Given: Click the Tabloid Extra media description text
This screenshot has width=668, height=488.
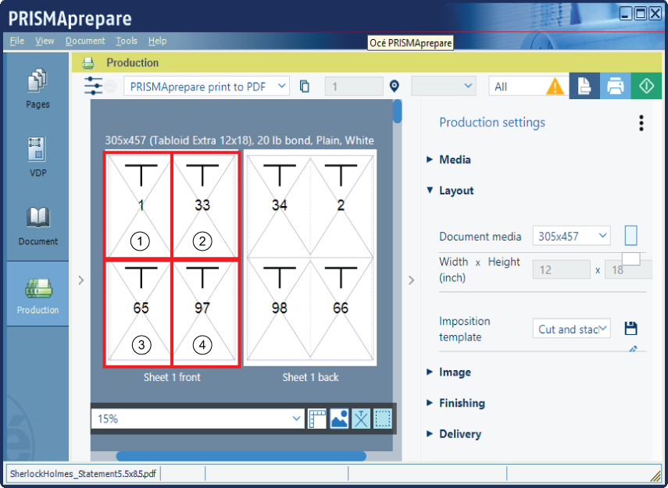Looking at the screenshot, I should coord(239,141).
